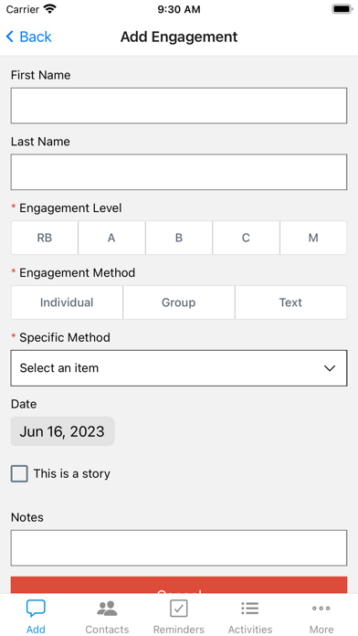This screenshot has width=358, height=636.
Task: Open the Jun 16, 2023 date picker
Action: click(x=62, y=431)
